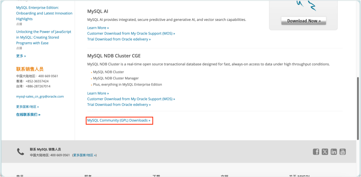
Task: Click the mysql-sales_cn_grp@oracle.com email link
Action: [x=40, y=96]
